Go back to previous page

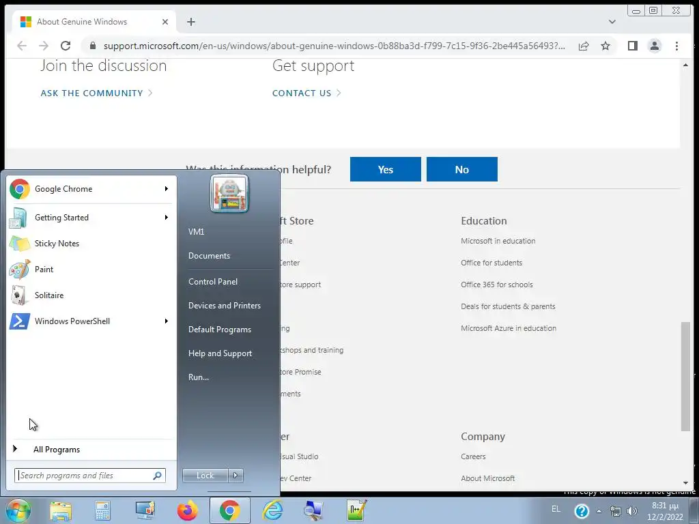pos(21,46)
